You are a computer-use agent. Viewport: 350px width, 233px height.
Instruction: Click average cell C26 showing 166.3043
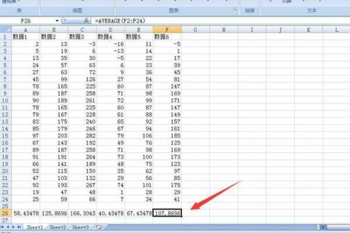pos(82,213)
